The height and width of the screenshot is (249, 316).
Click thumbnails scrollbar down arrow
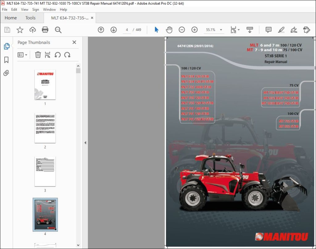(x=78, y=245)
